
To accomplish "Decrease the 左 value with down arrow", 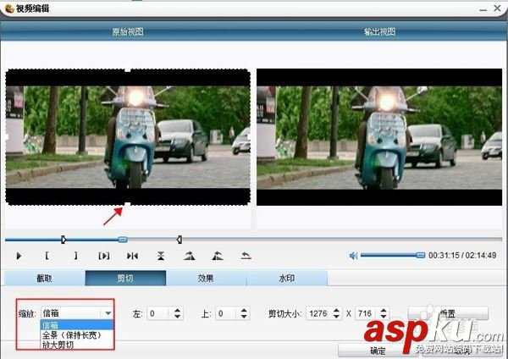I will [x=177, y=317].
